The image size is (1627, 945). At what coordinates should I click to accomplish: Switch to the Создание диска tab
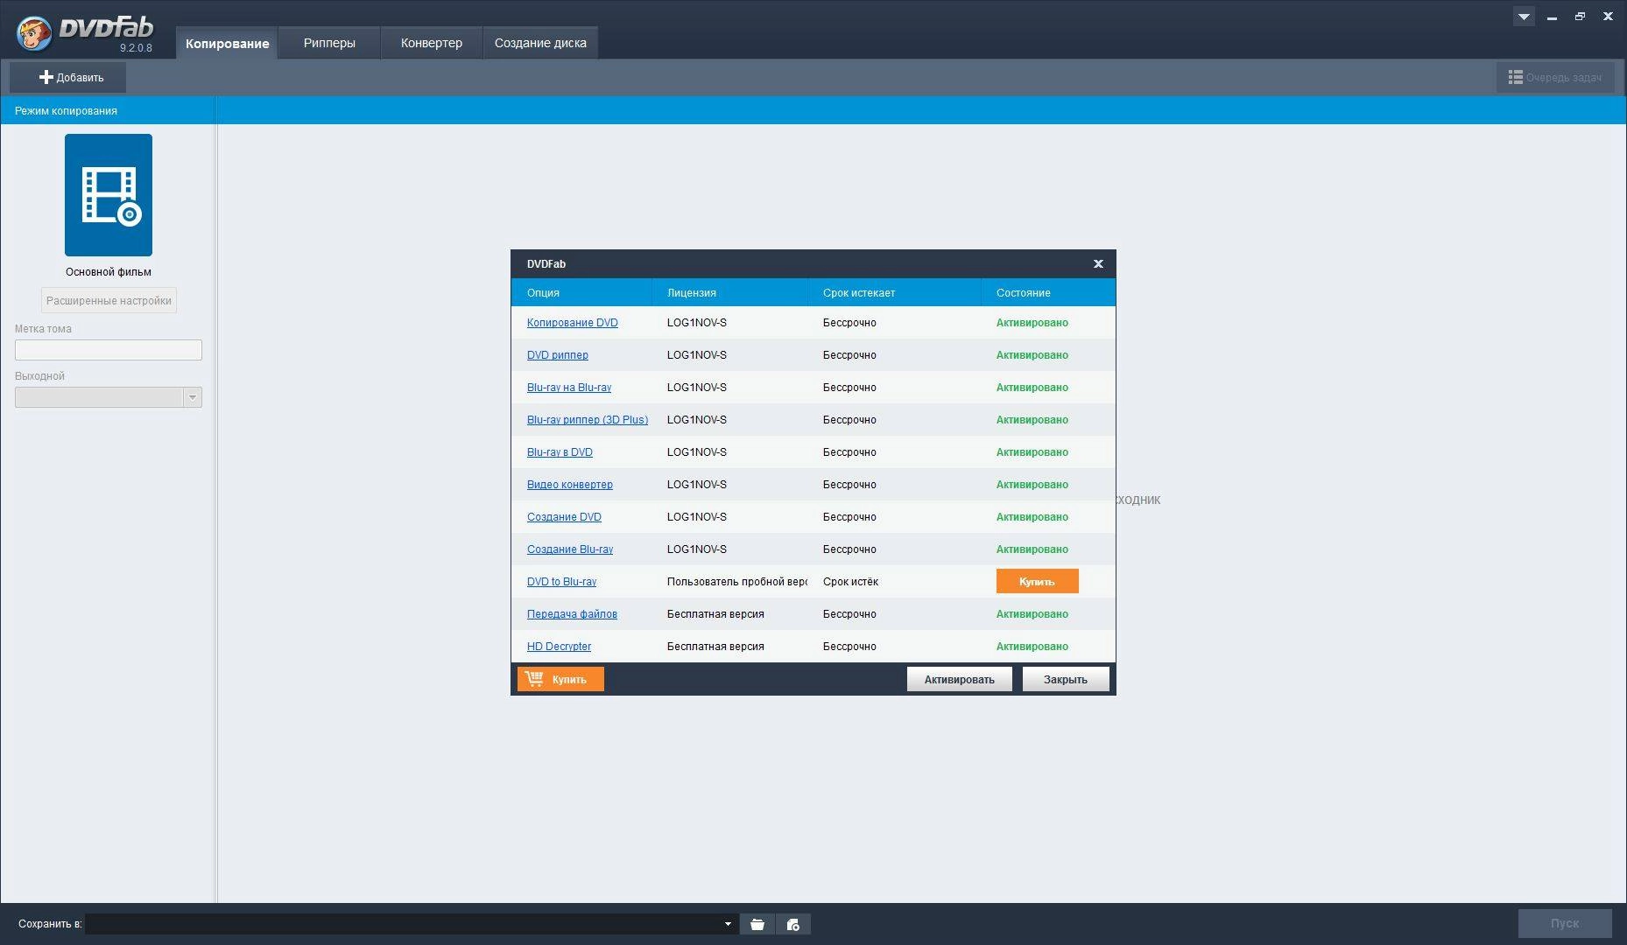[x=540, y=43]
